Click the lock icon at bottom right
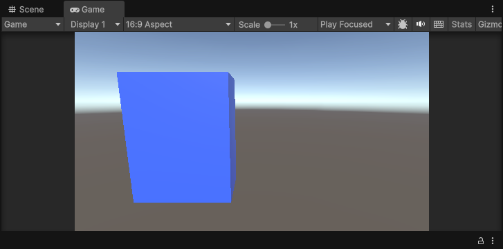 (481, 240)
